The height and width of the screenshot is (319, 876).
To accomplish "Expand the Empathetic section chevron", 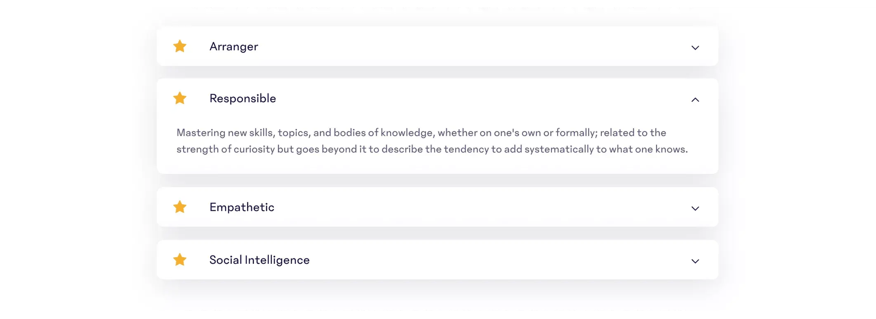I will click(x=695, y=208).
